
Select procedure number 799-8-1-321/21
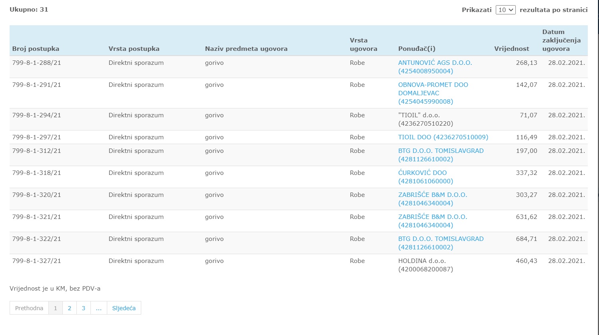click(36, 217)
